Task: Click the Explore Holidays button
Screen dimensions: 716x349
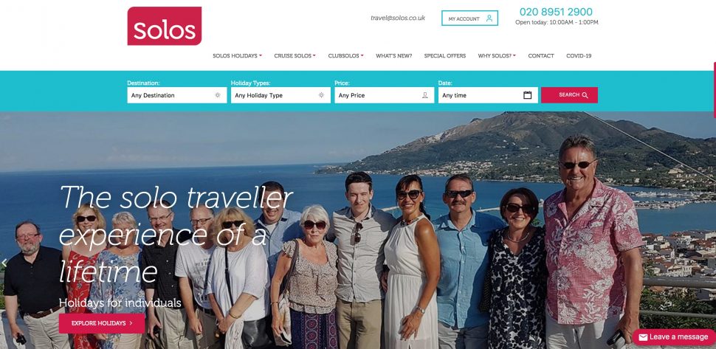Action: 102,323
